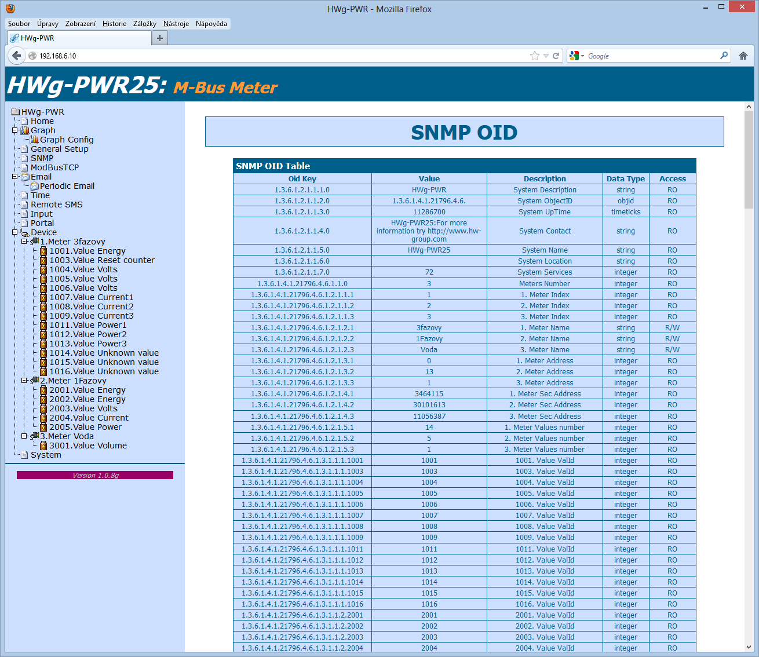Image resolution: width=759 pixels, height=657 pixels.
Task: Open the Input page link
Action: 42,214
